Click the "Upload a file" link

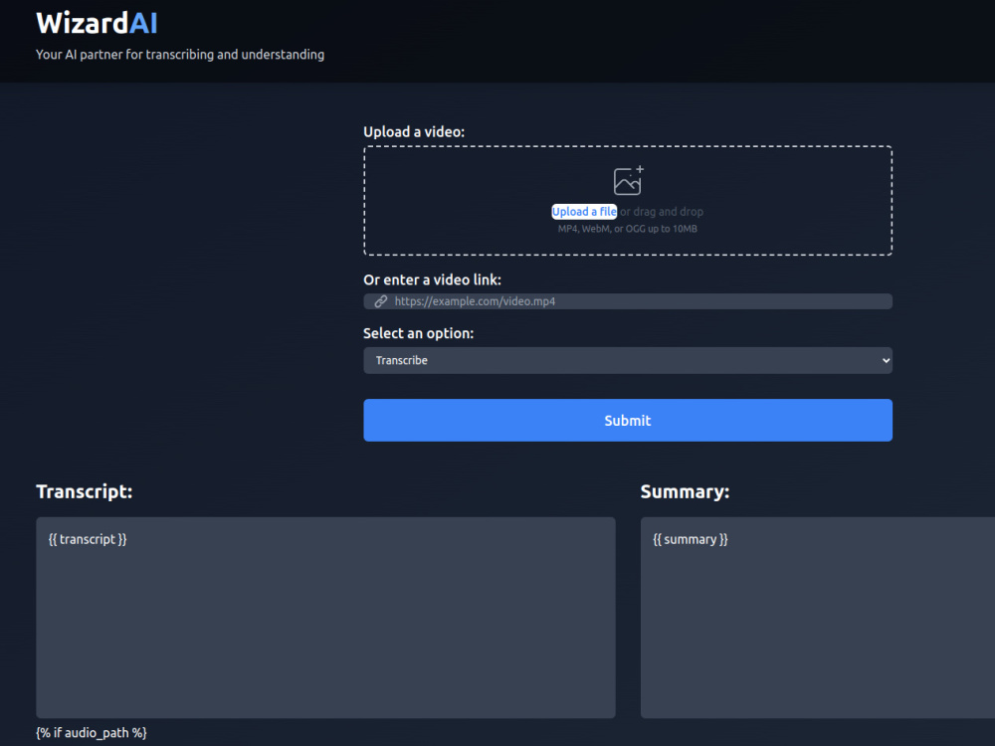point(584,212)
